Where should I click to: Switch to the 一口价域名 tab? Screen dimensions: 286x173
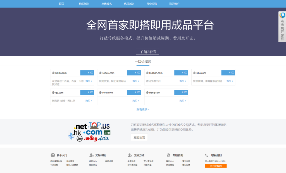[143, 61]
